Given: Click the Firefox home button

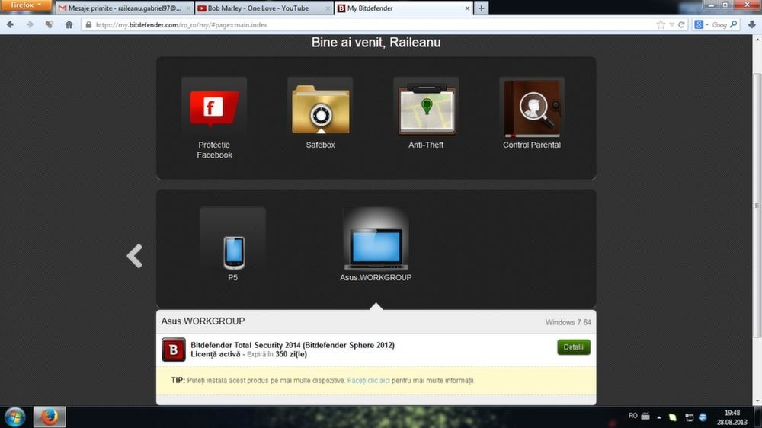Looking at the screenshot, I should [69, 24].
